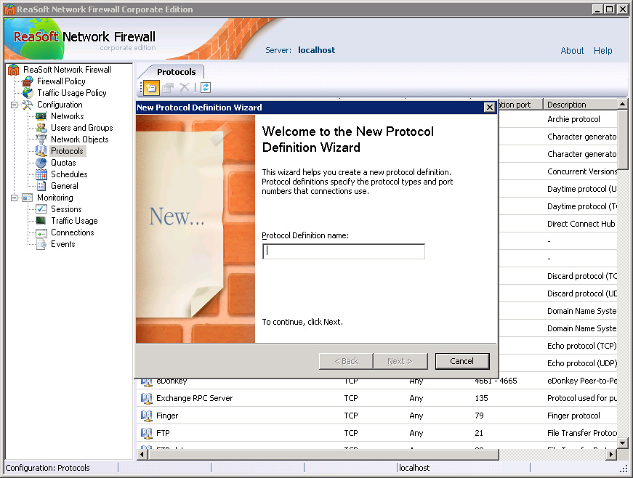Click the FTP row icon
The height and width of the screenshot is (478, 633).
click(147, 433)
